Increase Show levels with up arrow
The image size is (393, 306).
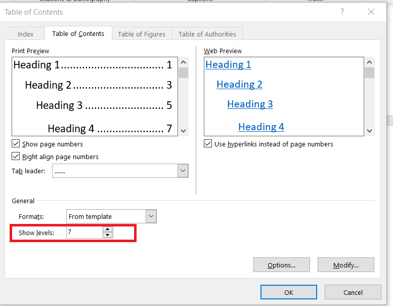click(108, 229)
